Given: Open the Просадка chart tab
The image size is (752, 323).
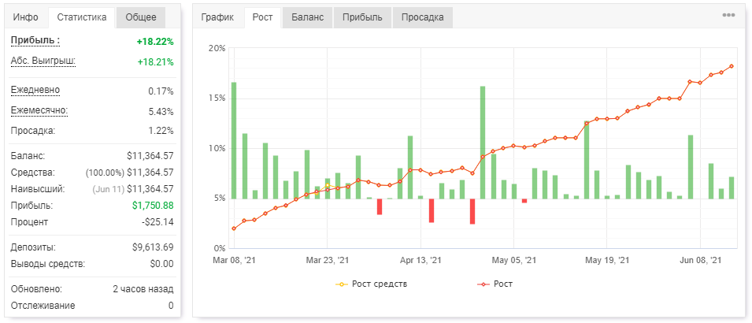Looking at the screenshot, I should coord(423,17).
